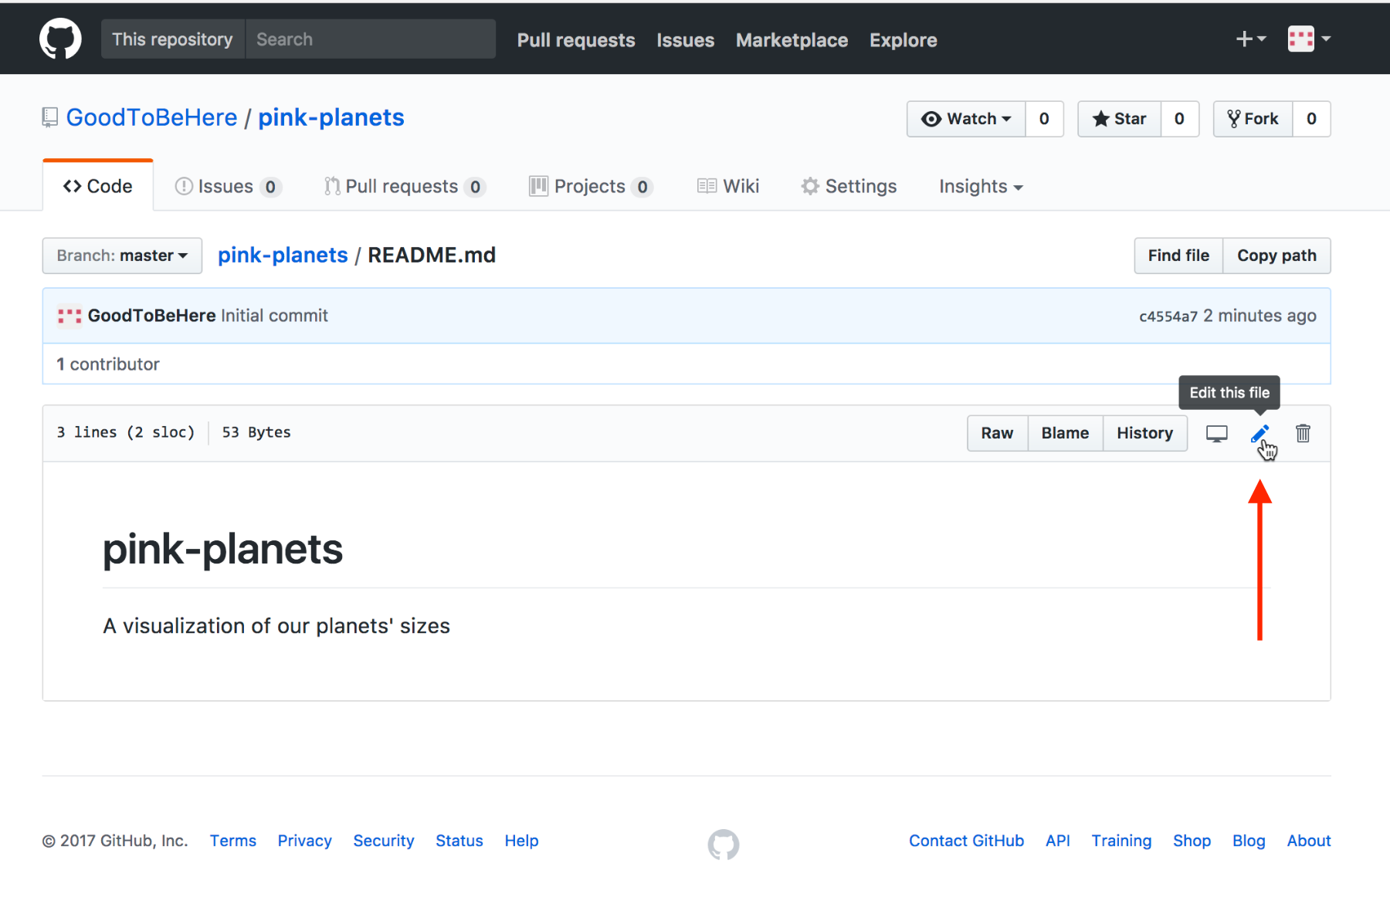
Task: Open the user avatar account menu
Action: pos(1308,39)
